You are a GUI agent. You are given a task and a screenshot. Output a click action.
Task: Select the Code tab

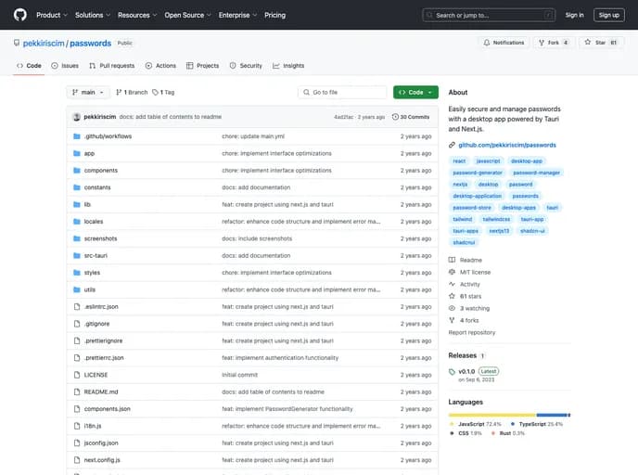29,66
